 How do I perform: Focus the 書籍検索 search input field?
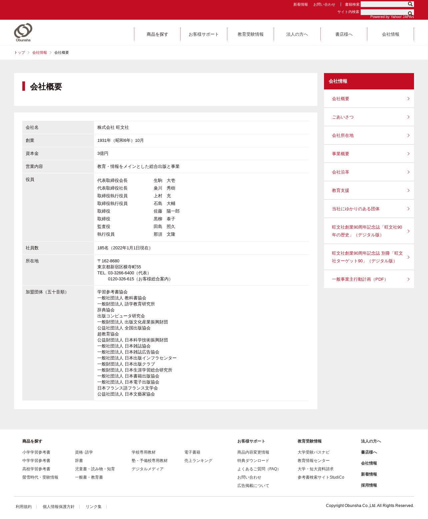(x=384, y=4)
